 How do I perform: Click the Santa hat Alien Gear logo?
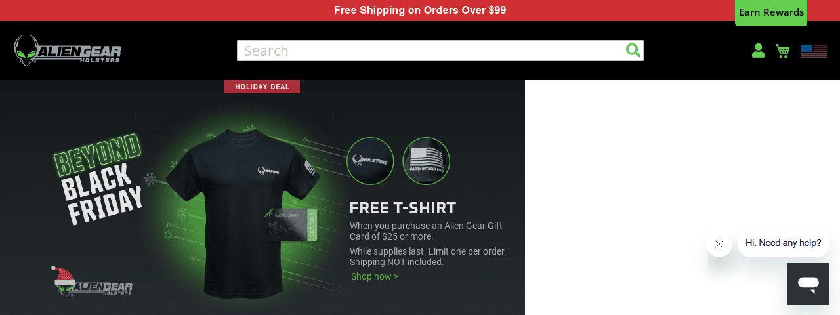92,282
